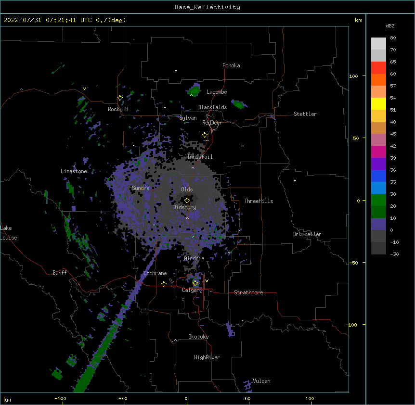Select the Vulcan label
This screenshot has height=405, width=415.
[x=261, y=381]
